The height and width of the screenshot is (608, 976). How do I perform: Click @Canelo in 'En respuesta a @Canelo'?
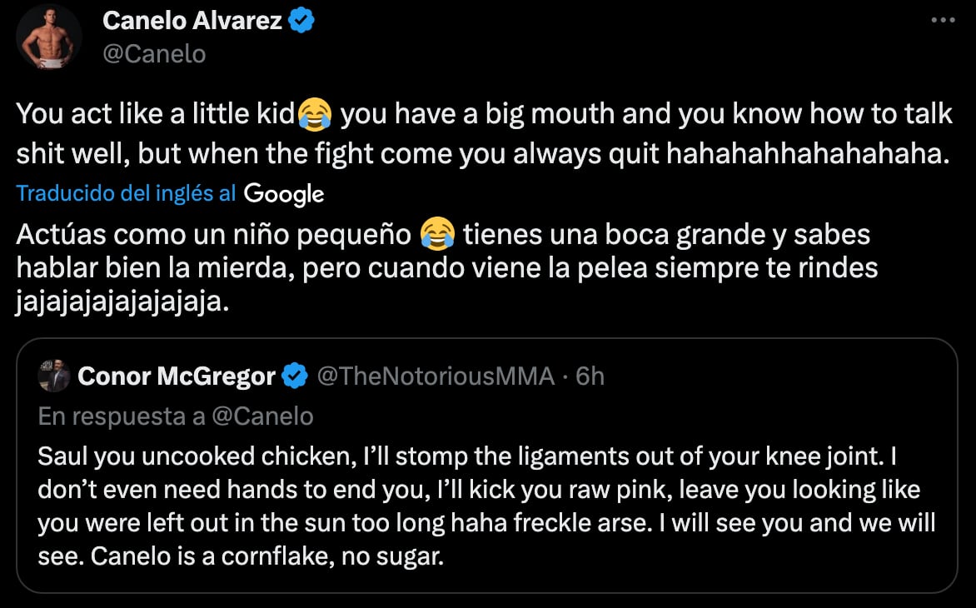262,416
